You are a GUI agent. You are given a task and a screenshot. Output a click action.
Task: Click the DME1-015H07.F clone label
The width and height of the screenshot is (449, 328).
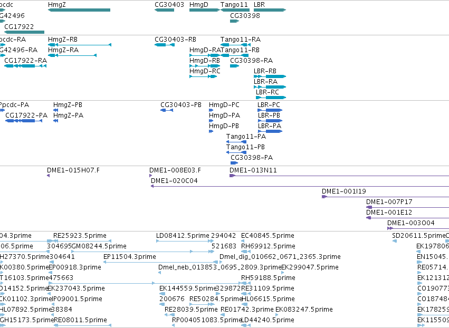[73, 170]
